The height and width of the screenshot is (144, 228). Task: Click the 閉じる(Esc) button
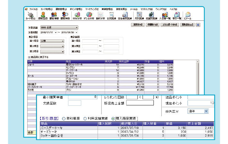[188, 25]
